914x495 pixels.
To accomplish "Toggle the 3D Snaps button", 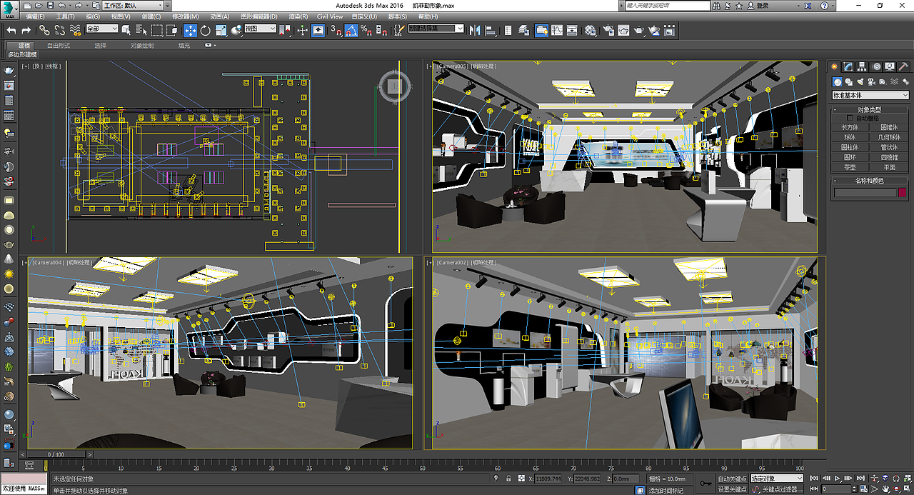I will [336, 29].
